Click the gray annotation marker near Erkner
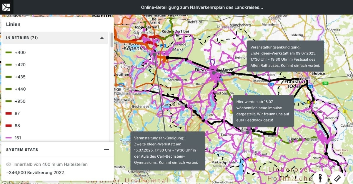The image size is (353, 184). click(154, 54)
